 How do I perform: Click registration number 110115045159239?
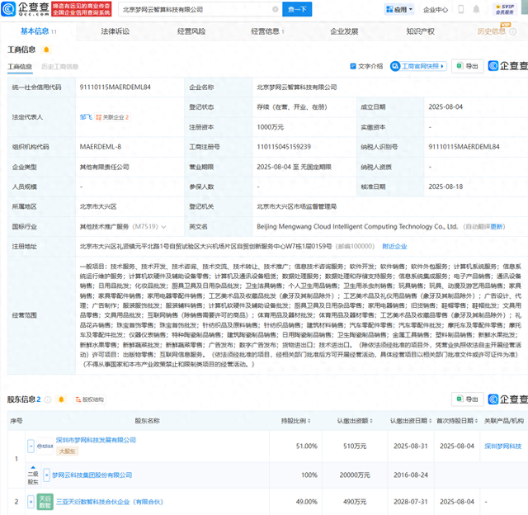(x=284, y=147)
